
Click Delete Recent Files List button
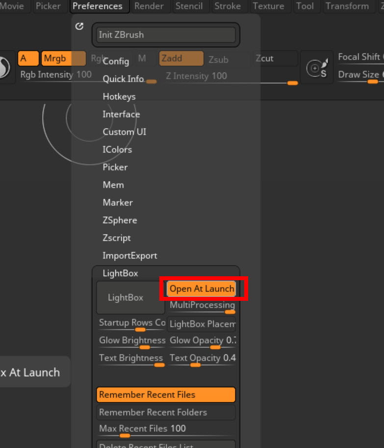[x=166, y=445]
